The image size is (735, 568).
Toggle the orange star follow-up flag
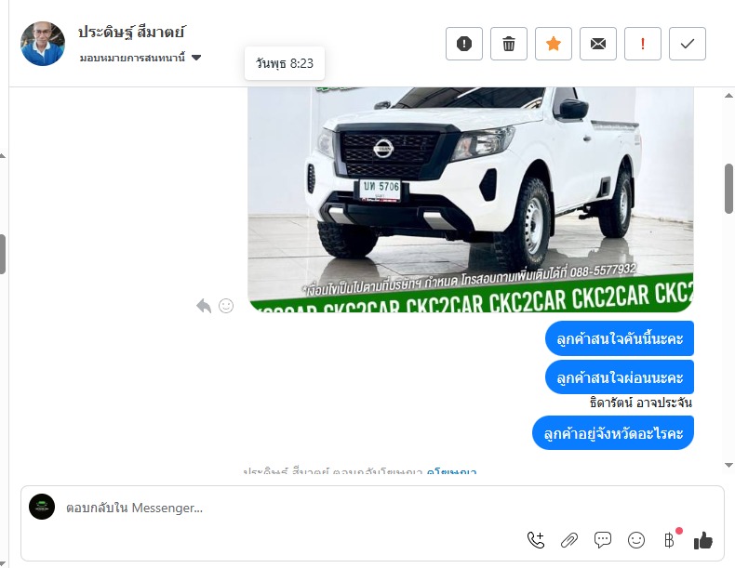click(x=554, y=44)
